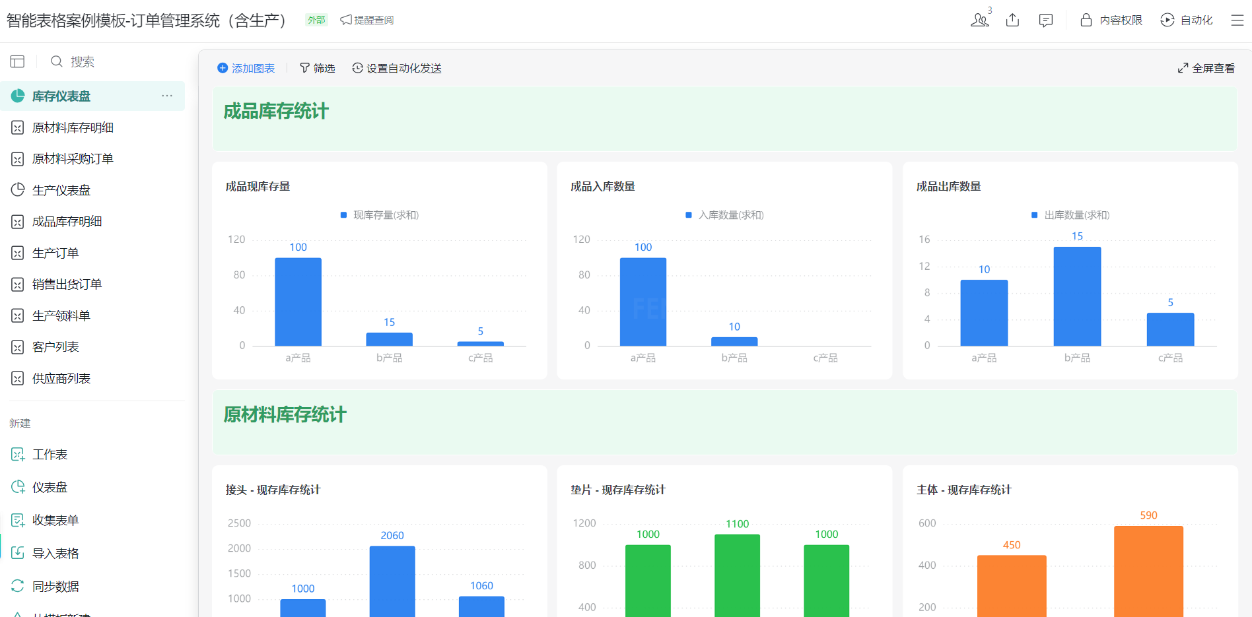The width and height of the screenshot is (1252, 617).
Task: Click 工作表 new sheet icon
Action: [x=18, y=455]
